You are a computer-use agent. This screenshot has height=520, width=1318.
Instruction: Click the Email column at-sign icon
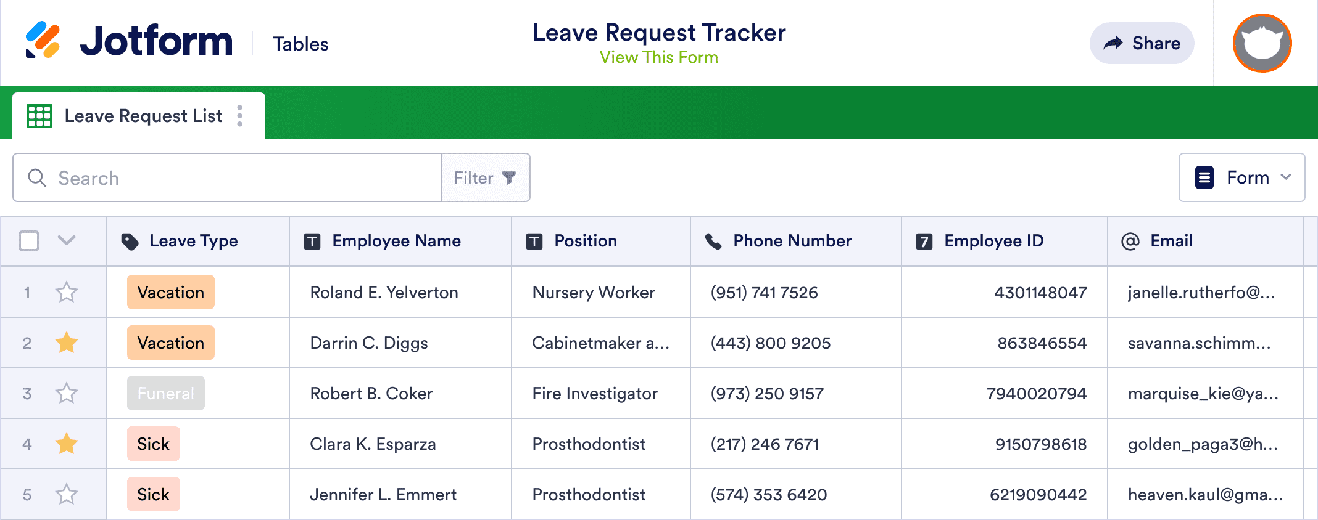(x=1130, y=242)
